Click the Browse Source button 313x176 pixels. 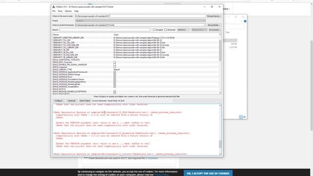pyautogui.click(x=214, y=16)
